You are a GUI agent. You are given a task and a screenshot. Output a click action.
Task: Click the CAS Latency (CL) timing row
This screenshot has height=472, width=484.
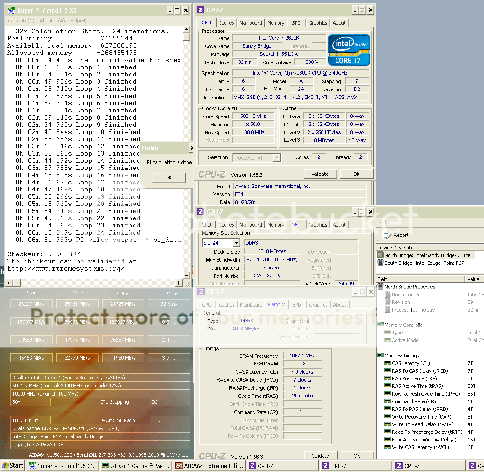410,363
